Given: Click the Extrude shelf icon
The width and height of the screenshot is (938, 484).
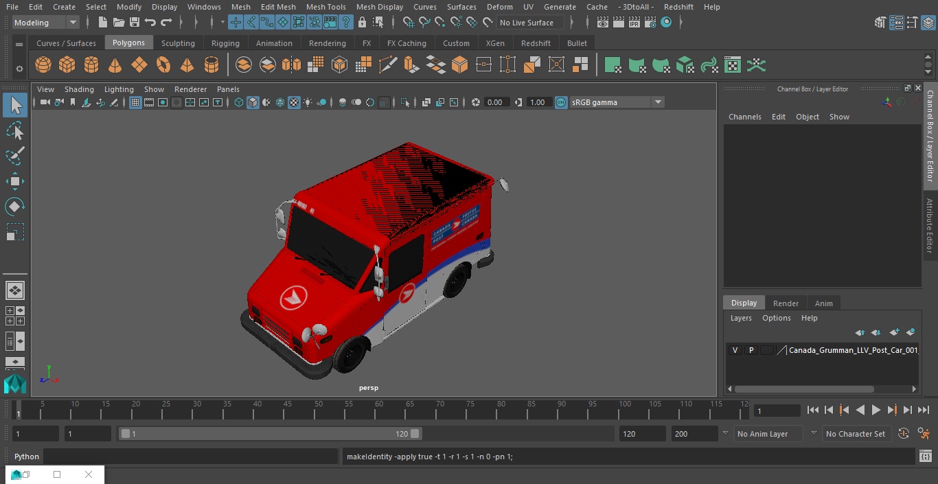Looking at the screenshot, I should click(411, 65).
